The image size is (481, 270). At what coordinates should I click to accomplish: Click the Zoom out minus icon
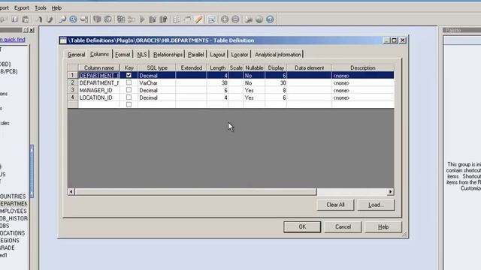[x=235, y=19]
